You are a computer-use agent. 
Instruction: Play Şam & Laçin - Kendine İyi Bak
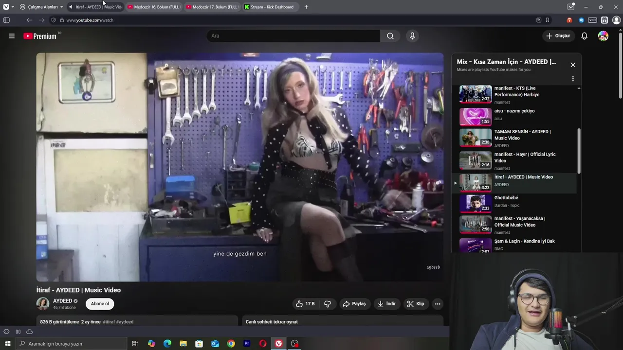[514, 245]
